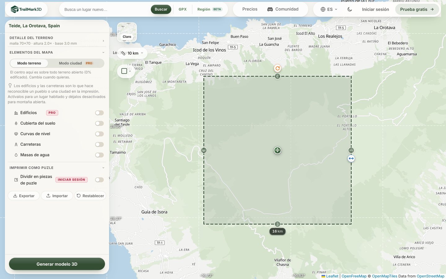The width and height of the screenshot is (446, 279).
Task: Enable Curvas de nivel toggle
Action: 99,134
